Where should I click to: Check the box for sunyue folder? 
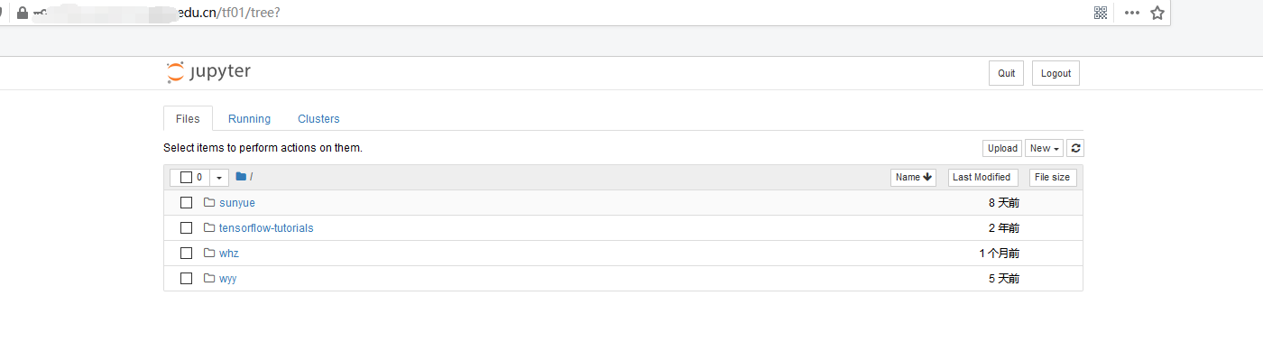coord(186,202)
